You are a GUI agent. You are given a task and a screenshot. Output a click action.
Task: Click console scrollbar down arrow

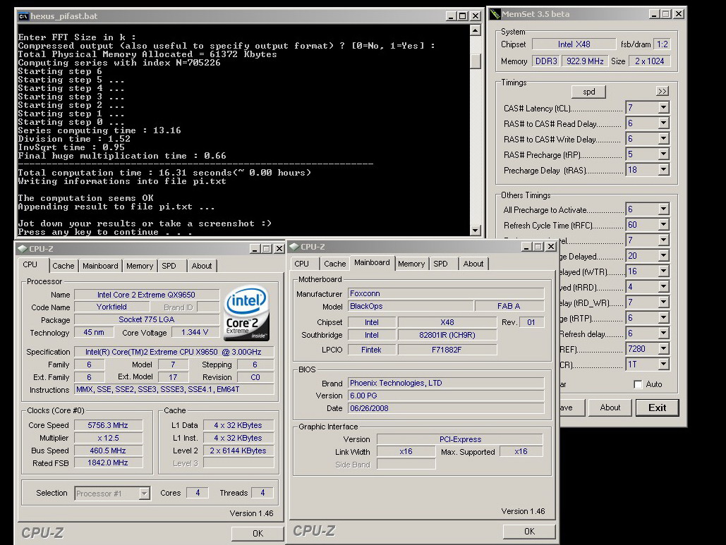[x=475, y=230]
